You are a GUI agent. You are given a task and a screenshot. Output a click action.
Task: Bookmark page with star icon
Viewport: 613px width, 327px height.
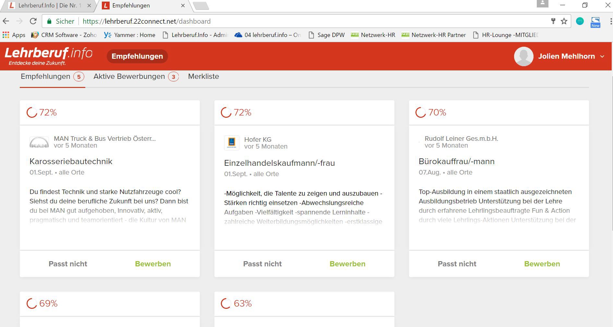tap(564, 21)
